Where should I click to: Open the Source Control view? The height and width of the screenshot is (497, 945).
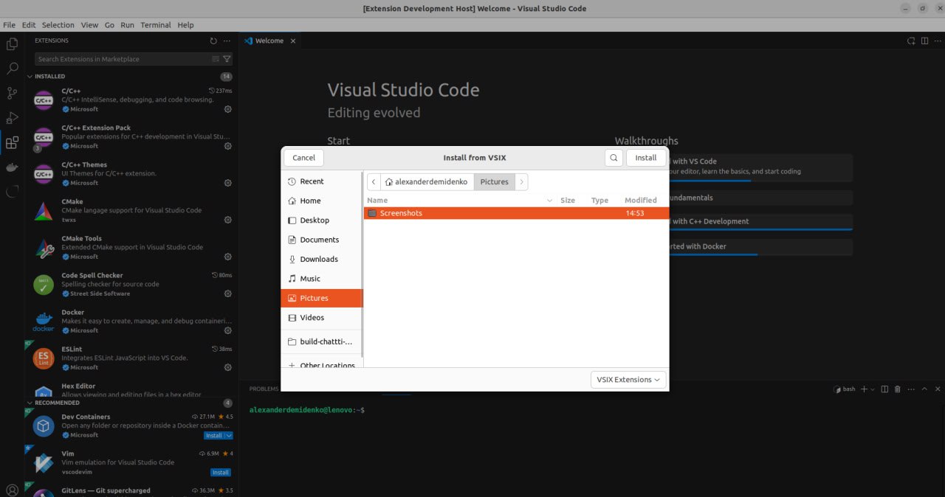12,93
